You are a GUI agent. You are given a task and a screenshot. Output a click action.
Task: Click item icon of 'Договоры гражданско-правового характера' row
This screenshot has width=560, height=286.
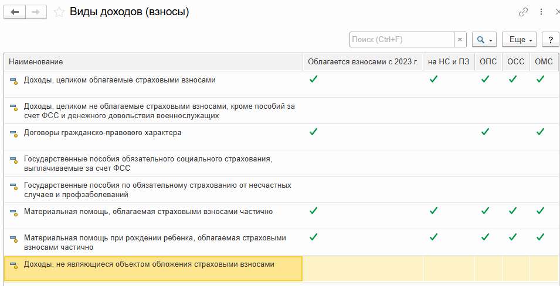(13, 133)
